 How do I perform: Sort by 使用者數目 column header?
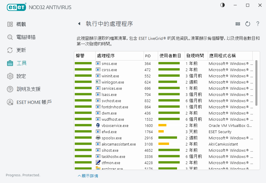pyautogui.click(x=171, y=56)
